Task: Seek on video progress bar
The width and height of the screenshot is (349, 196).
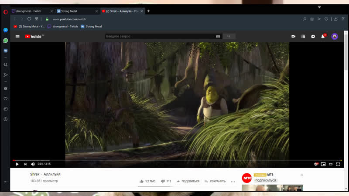Action: point(177,160)
